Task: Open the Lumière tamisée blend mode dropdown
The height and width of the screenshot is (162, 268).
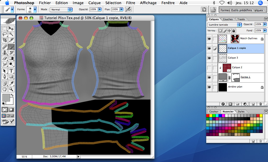Action: point(224,25)
